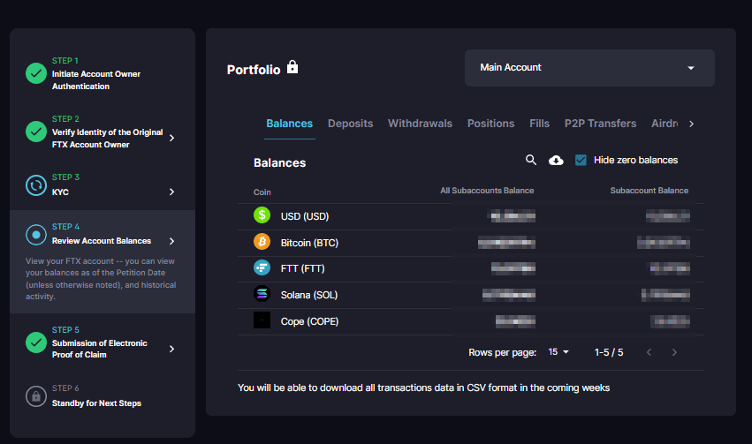Open Submission of Electronic Proof of Claim
Viewport: 752px width, 444px height.
pos(99,349)
